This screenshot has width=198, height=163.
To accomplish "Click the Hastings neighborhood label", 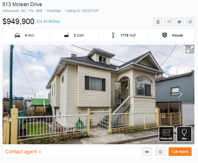I will coord(54,11).
